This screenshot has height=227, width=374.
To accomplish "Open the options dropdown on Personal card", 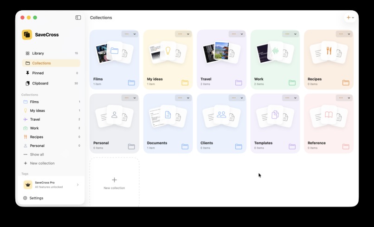I will 130,98.
